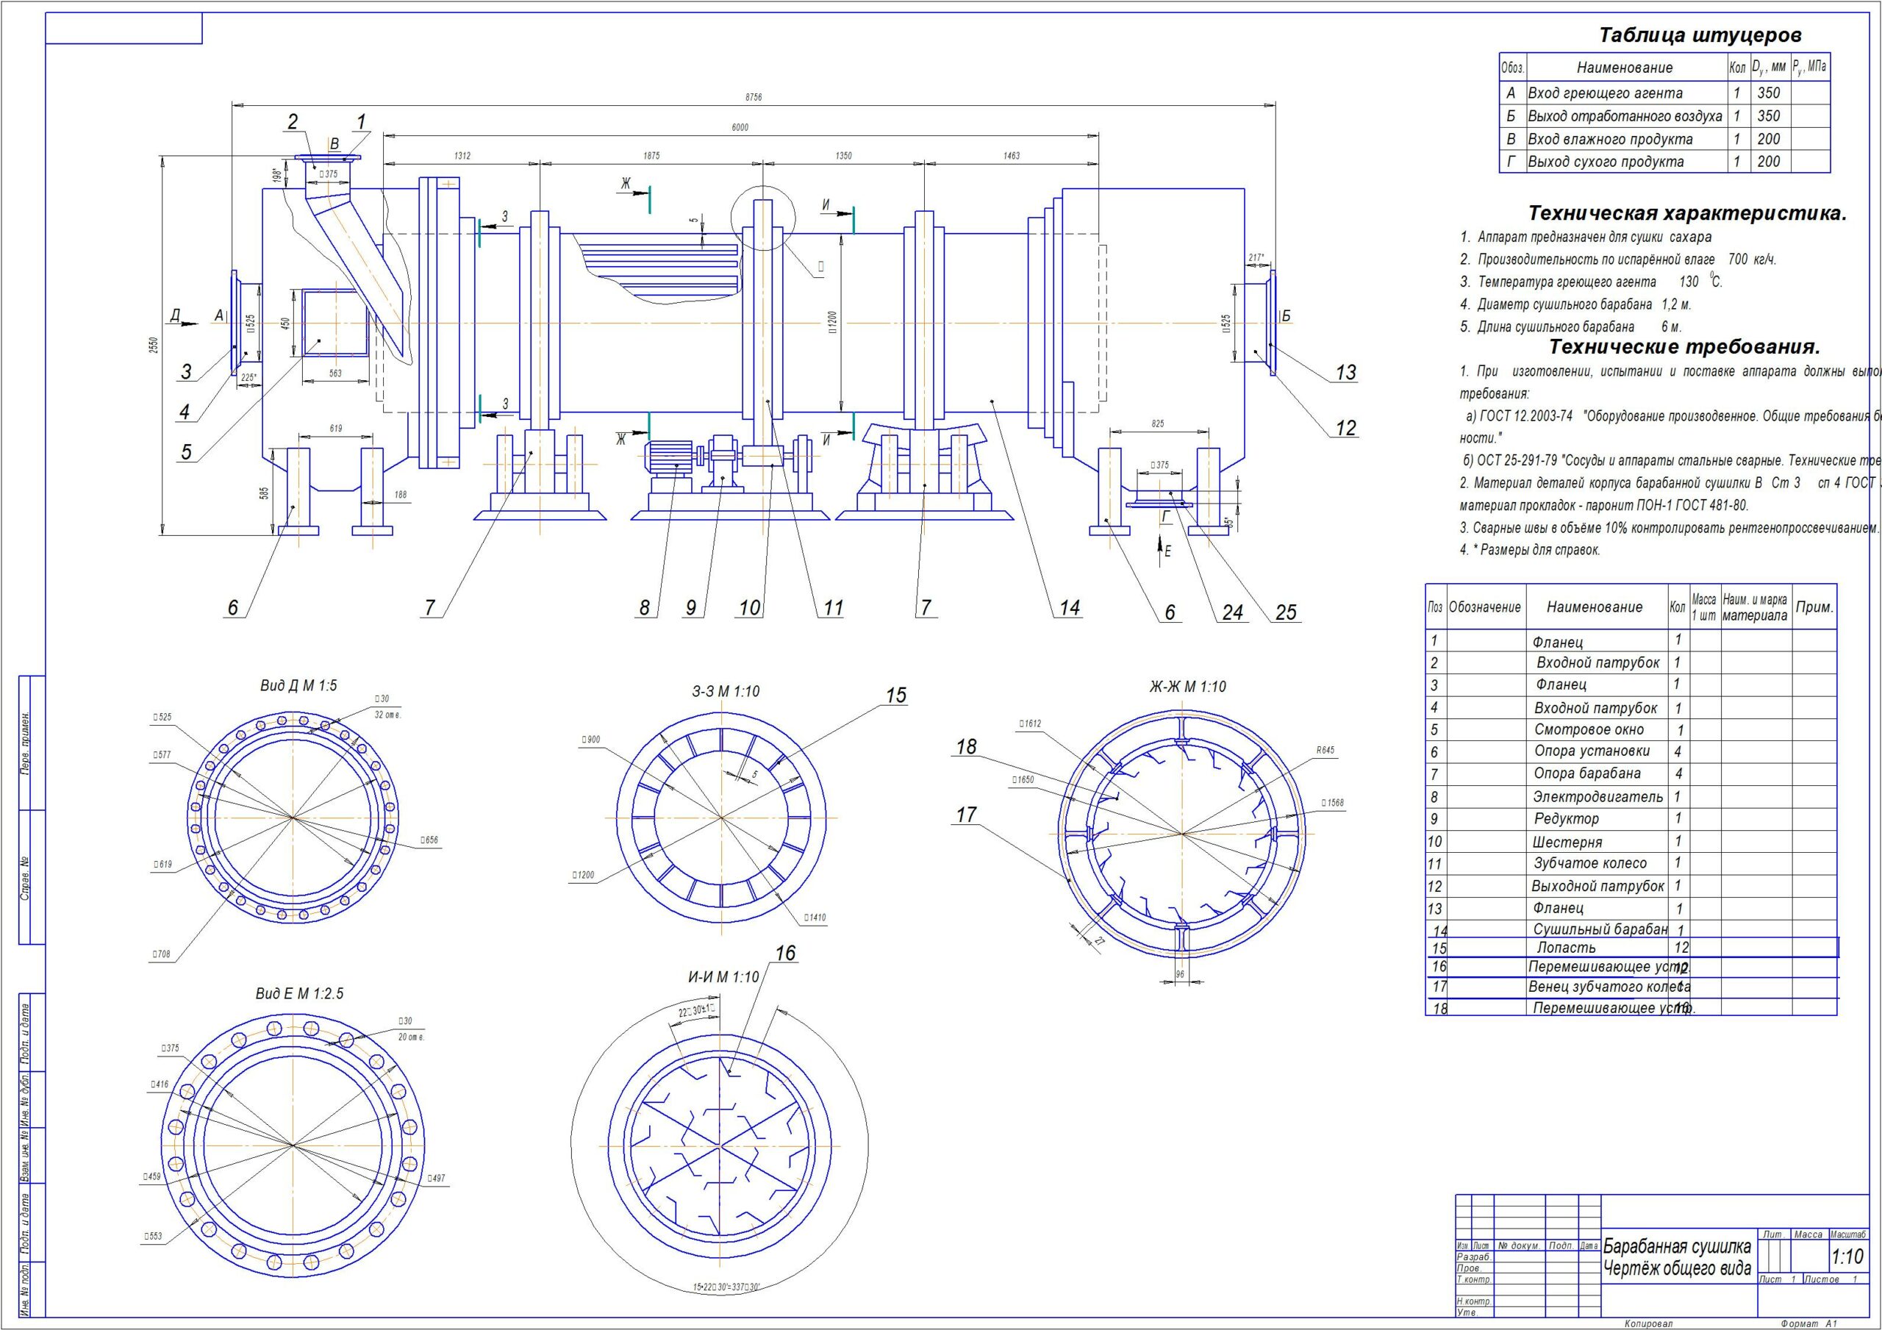Select 'Выход отработанного воздуха' in the nozzle table
Viewport: 1882px width, 1330px height.
tap(1625, 115)
